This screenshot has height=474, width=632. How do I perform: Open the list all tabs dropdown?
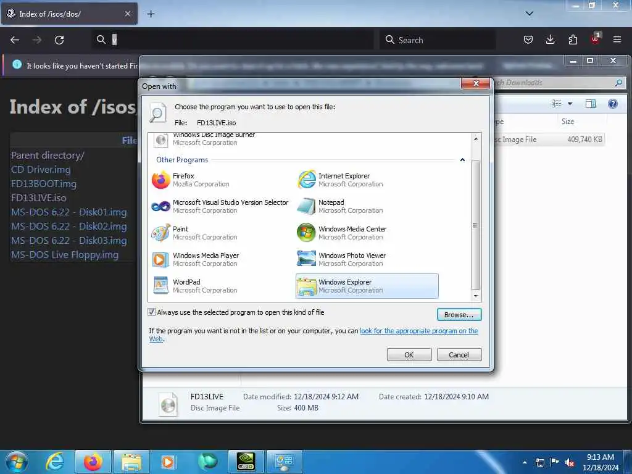click(x=530, y=14)
